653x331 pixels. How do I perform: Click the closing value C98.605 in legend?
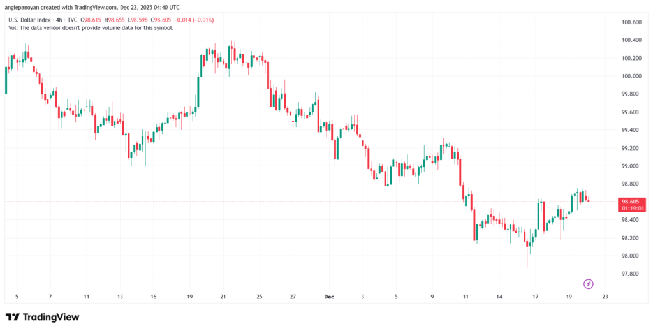coord(164,20)
